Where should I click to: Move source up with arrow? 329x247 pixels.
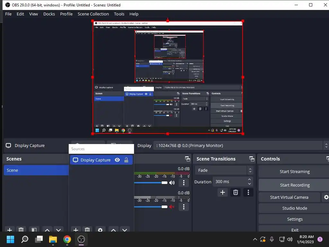pyautogui.click(x=113, y=230)
